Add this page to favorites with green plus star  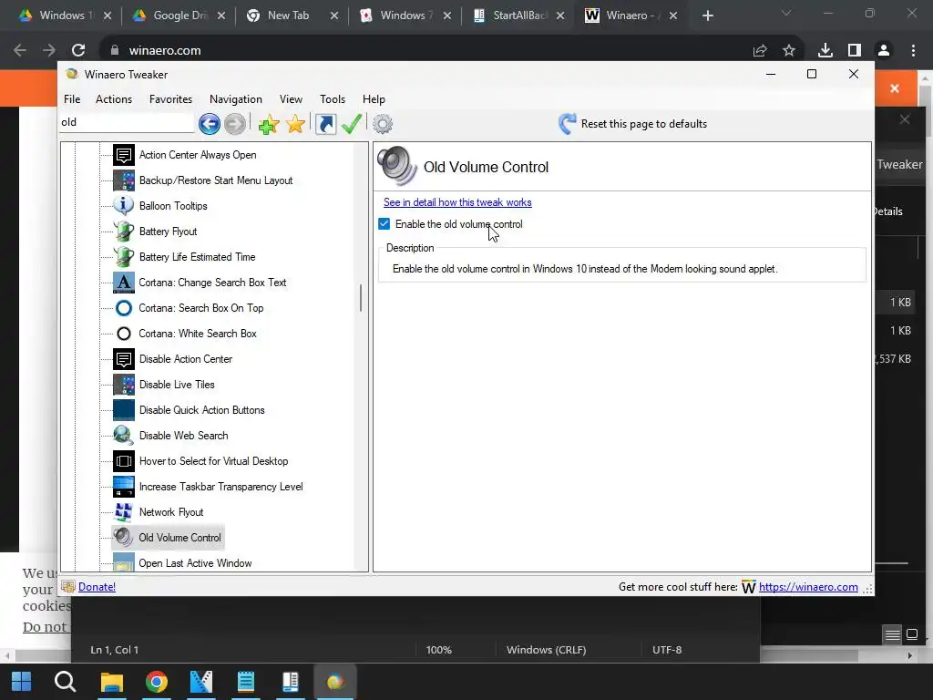click(269, 124)
